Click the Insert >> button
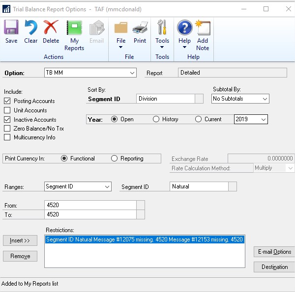This screenshot has height=292, width=295. point(20,240)
